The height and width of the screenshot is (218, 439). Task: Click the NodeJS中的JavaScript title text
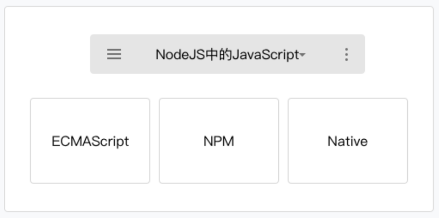[x=227, y=54]
